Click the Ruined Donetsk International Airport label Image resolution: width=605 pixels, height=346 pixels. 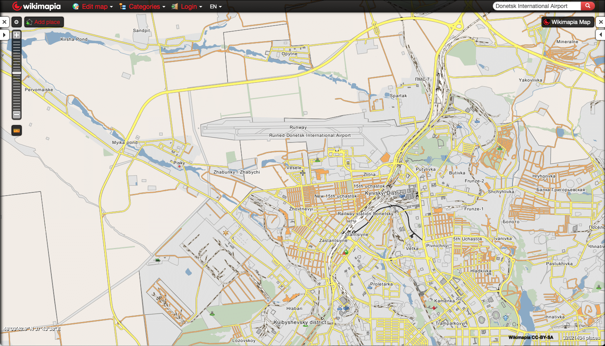310,135
